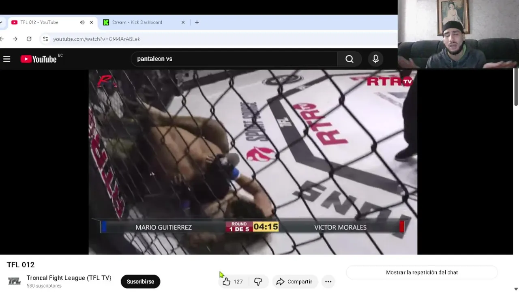
Task: Click the Kick favicon on the dashboard tab
Action: click(x=106, y=22)
